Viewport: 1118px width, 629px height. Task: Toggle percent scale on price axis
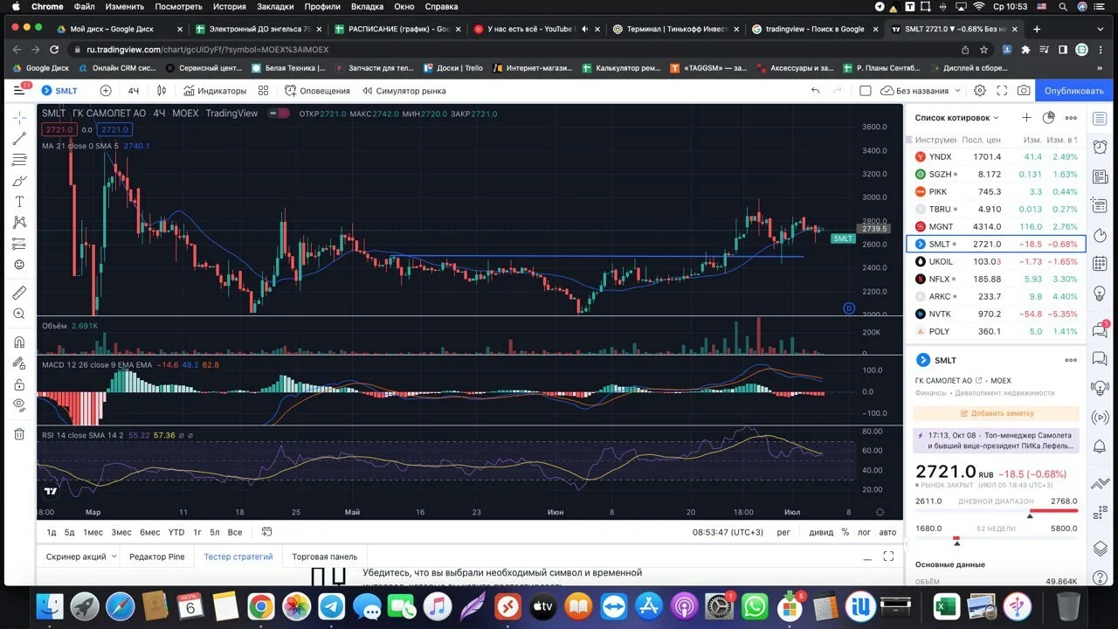pyautogui.click(x=845, y=532)
